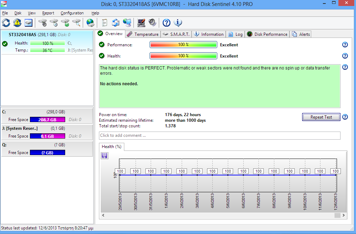Click the 'Status last updated' status bar text
The height and width of the screenshot is (234, 356).
click(x=47, y=228)
